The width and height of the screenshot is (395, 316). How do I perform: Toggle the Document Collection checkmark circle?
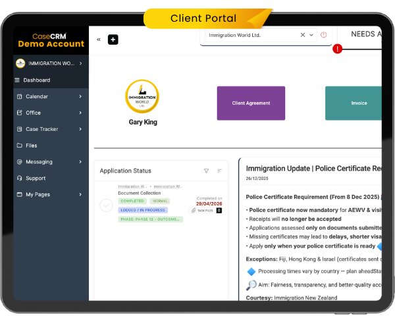106,205
